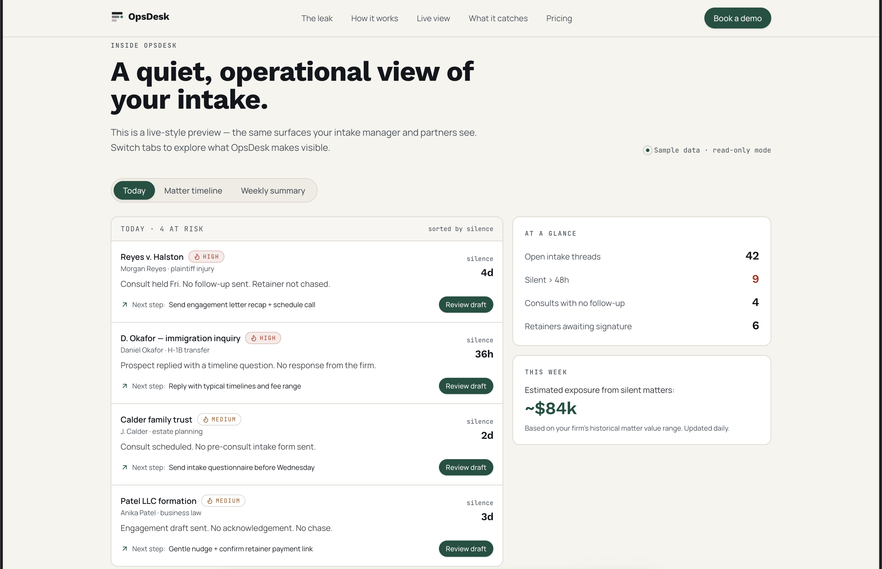Click the arrow icon beside Send engagement letter recap
882x569 pixels.
pyautogui.click(x=124, y=305)
